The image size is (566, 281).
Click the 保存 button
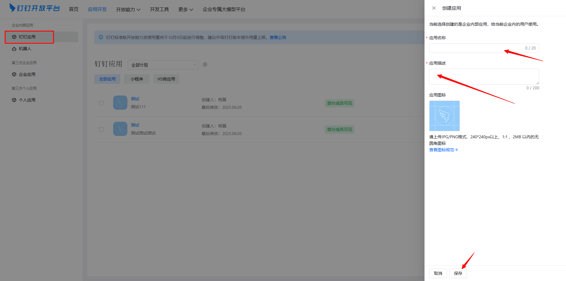458,273
